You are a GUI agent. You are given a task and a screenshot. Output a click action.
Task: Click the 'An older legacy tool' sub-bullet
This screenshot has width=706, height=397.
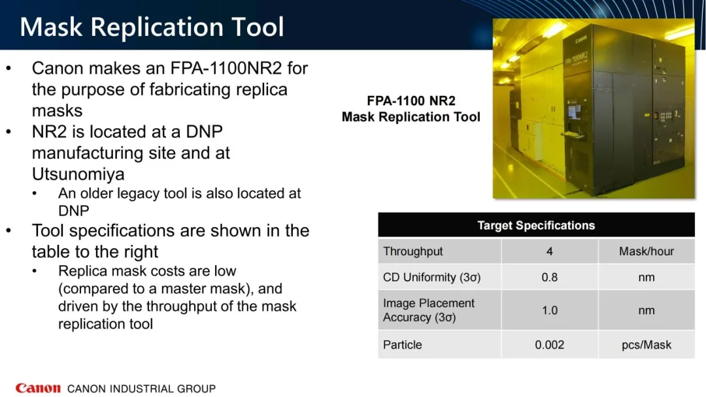tap(179, 202)
